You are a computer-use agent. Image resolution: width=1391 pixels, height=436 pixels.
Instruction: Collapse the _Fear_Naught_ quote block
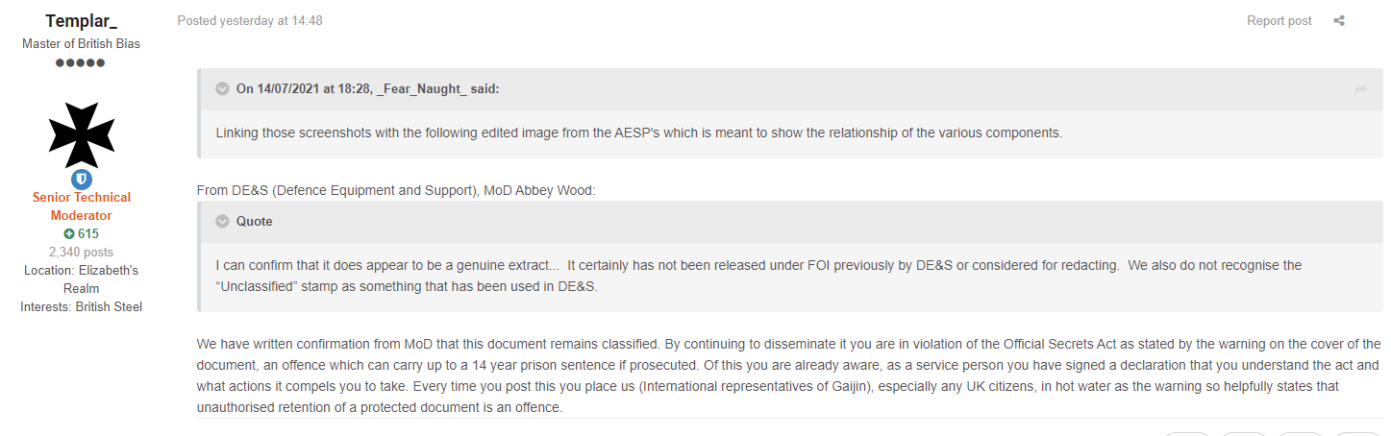[x=221, y=89]
